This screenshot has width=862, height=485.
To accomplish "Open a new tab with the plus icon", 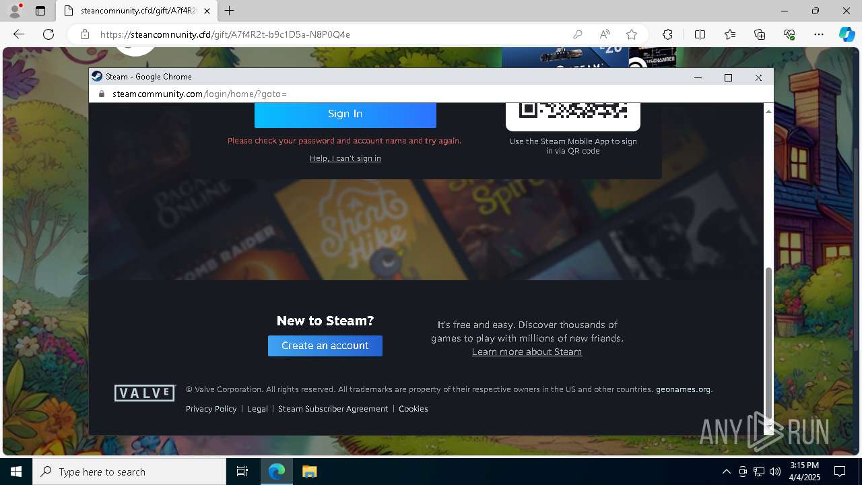I will pos(230,11).
